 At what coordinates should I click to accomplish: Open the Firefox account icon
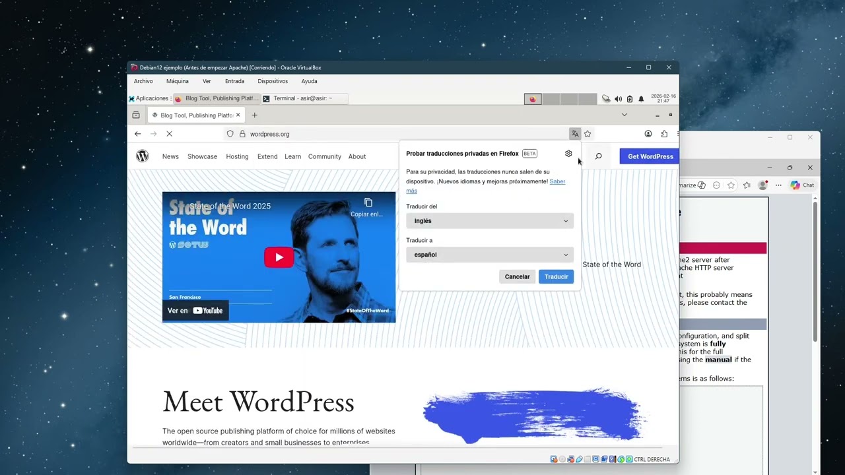coord(648,134)
